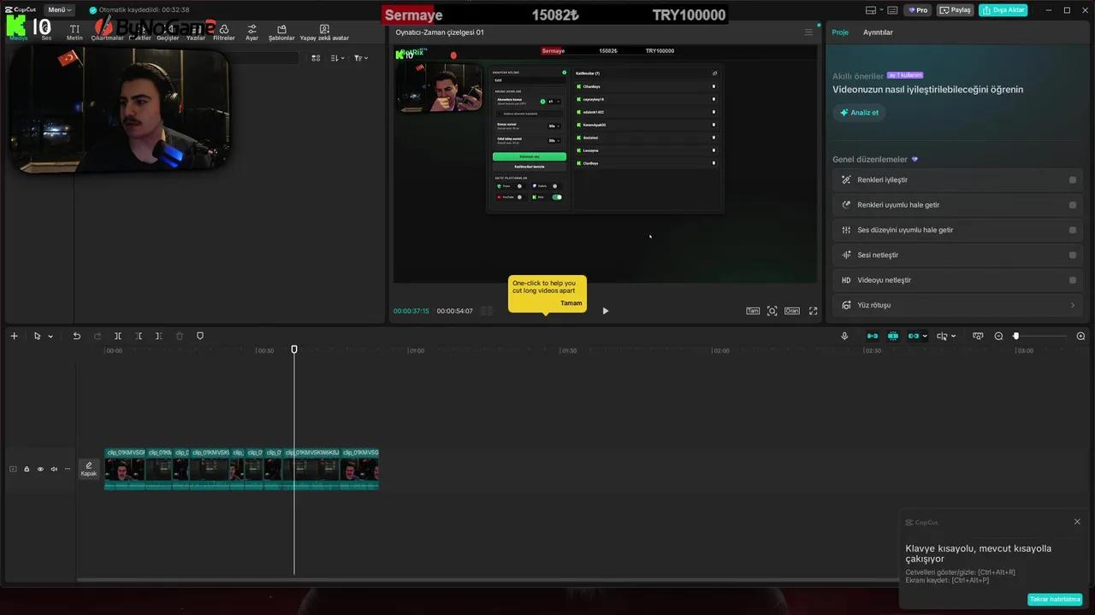Open the Filtreler tab
The height and width of the screenshot is (615, 1095).
pyautogui.click(x=224, y=33)
